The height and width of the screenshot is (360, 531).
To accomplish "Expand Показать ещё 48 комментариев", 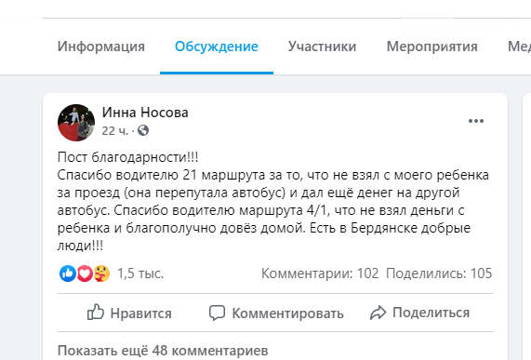I will point(163,351).
